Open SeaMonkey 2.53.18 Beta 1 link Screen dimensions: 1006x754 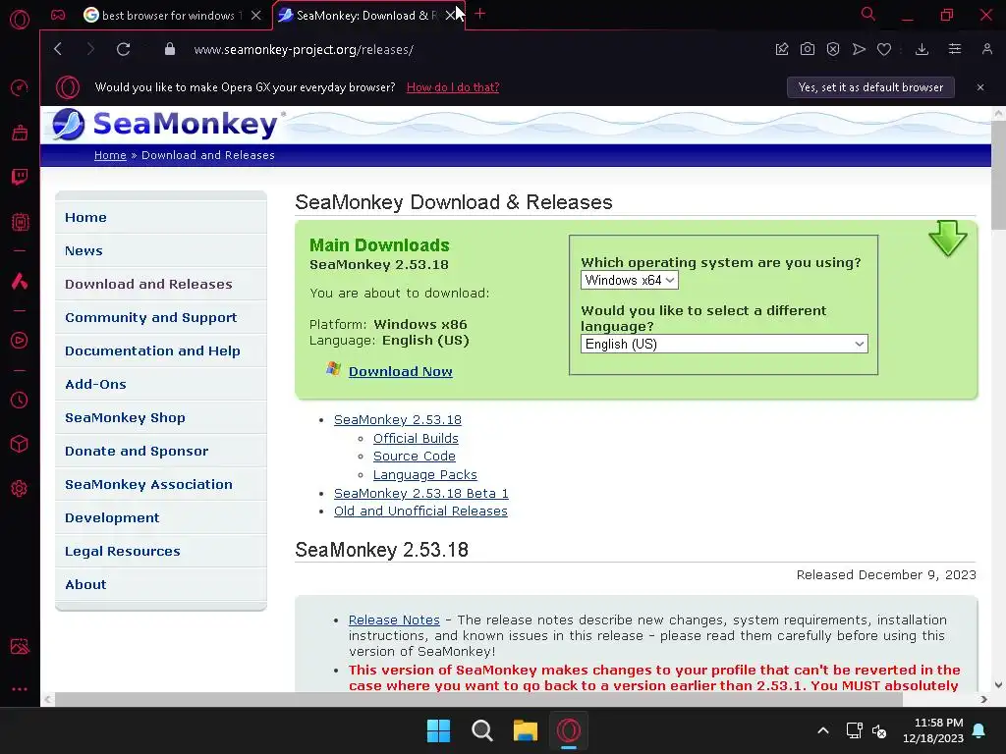pyautogui.click(x=420, y=493)
